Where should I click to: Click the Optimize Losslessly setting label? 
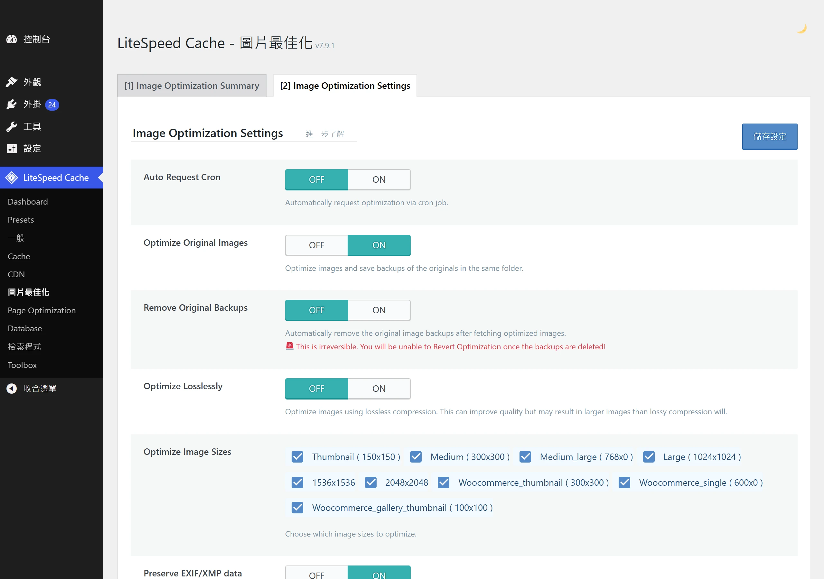coord(183,386)
